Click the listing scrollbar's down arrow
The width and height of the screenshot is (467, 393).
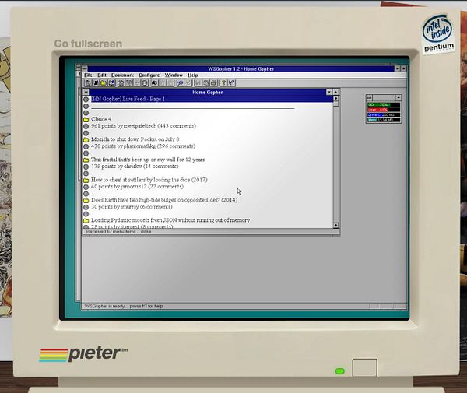[335, 226]
